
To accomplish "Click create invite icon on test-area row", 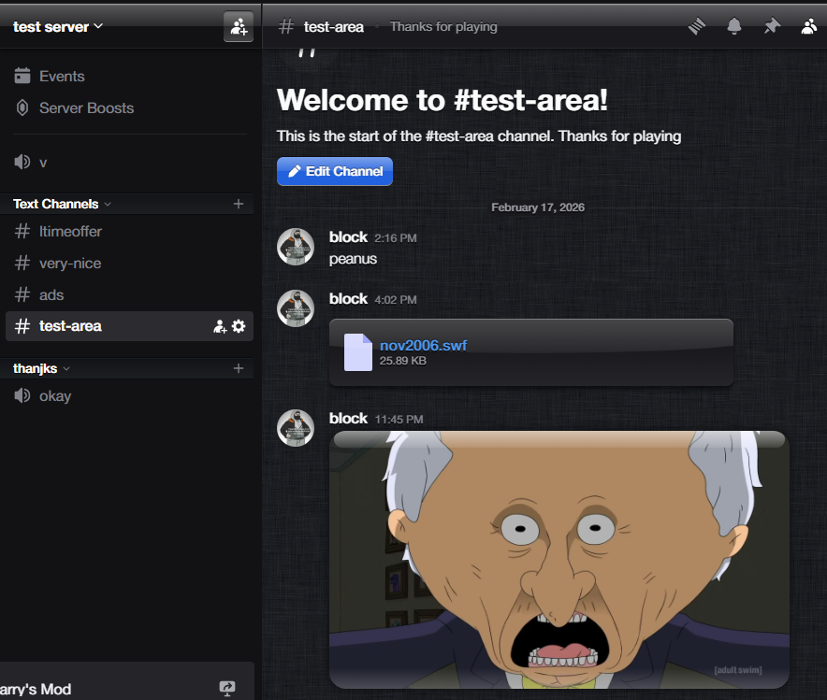I will point(220,326).
